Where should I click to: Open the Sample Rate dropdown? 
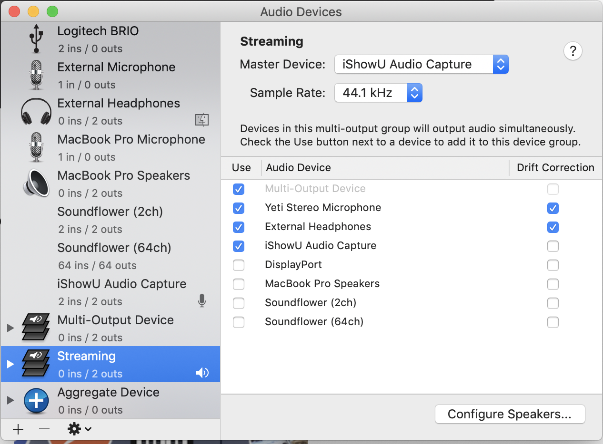(378, 93)
